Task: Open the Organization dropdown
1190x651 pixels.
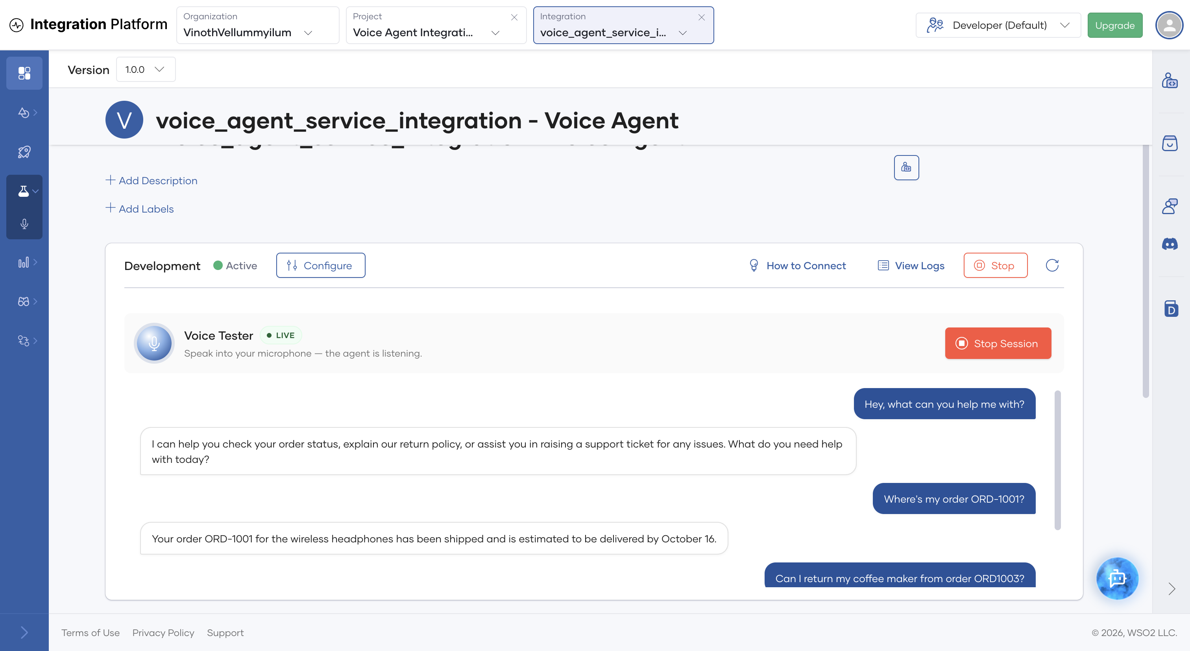Action: pos(258,25)
